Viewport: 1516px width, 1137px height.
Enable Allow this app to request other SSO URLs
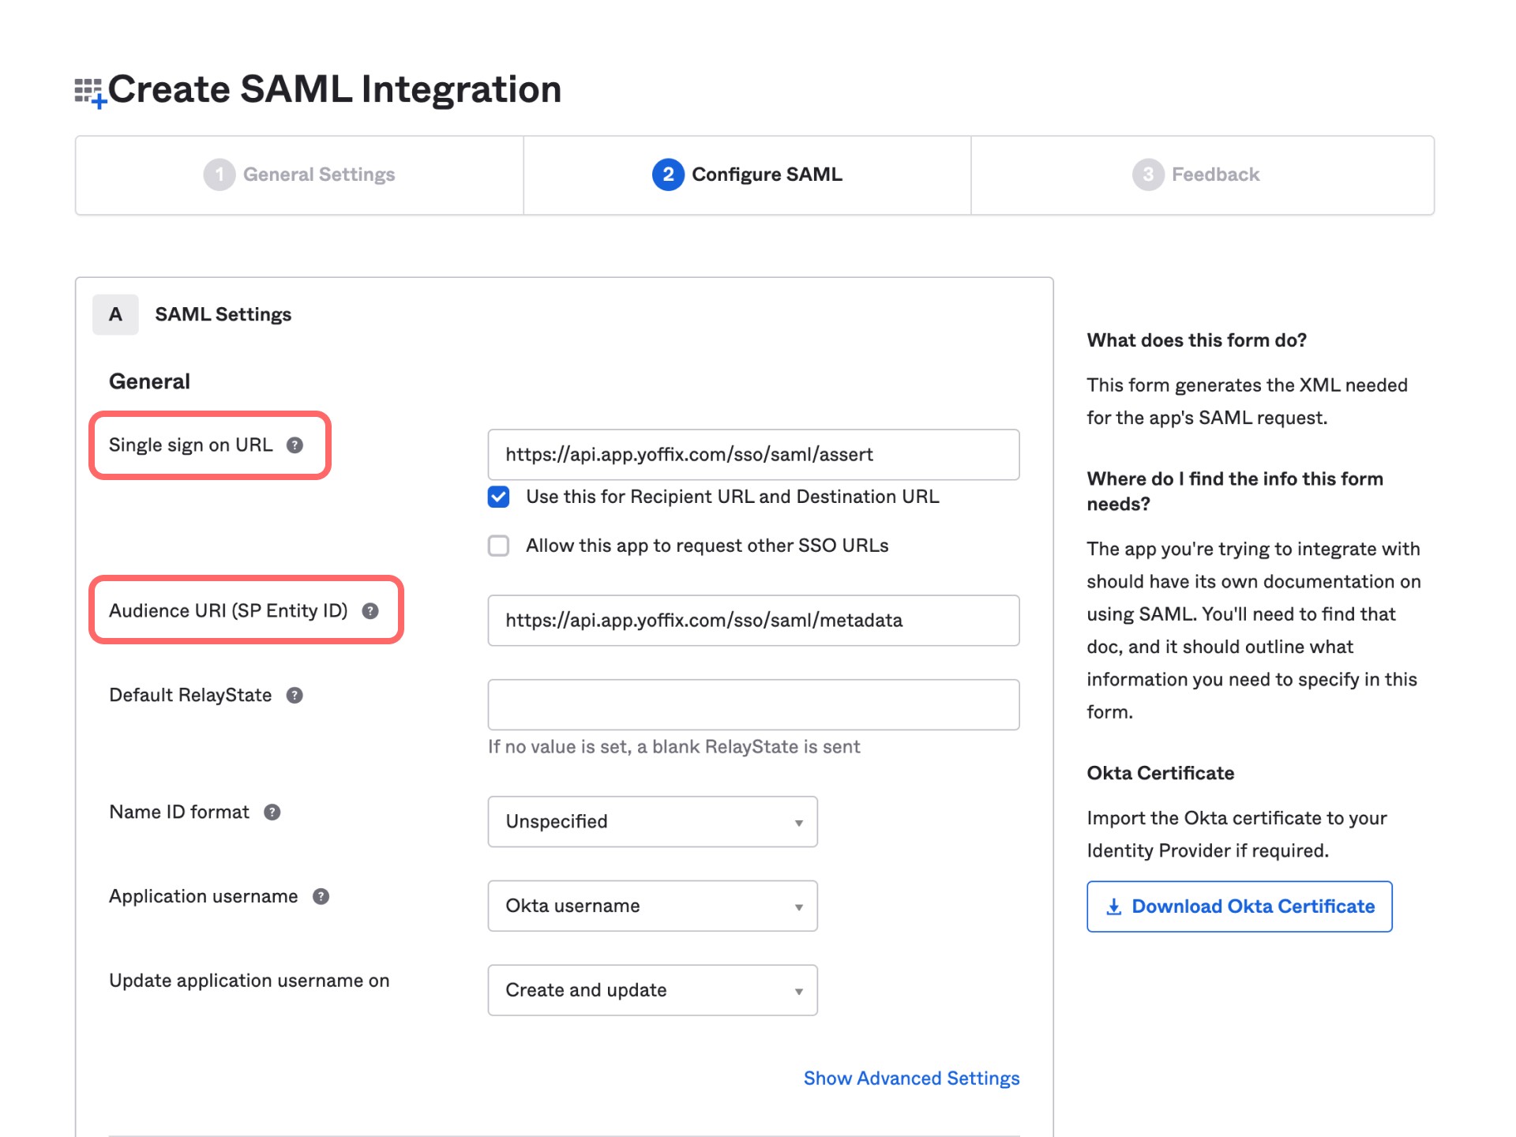click(x=498, y=545)
